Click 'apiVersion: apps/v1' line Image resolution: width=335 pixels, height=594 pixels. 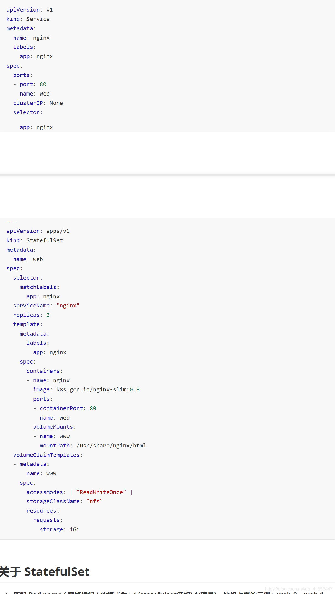pyautogui.click(x=38, y=231)
